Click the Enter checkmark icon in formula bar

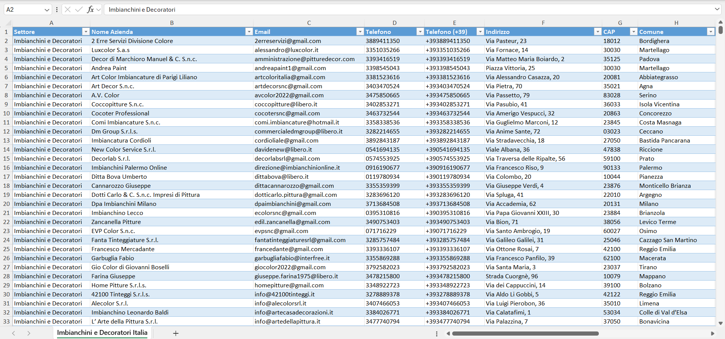pyautogui.click(x=79, y=9)
